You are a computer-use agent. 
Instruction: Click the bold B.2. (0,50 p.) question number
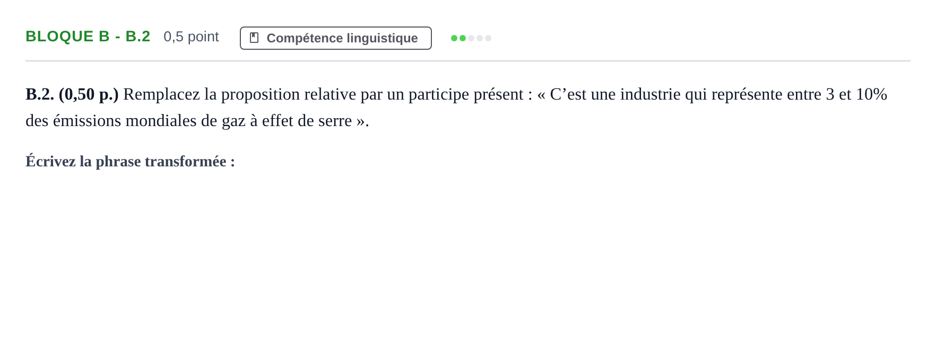pyautogui.click(x=72, y=94)
